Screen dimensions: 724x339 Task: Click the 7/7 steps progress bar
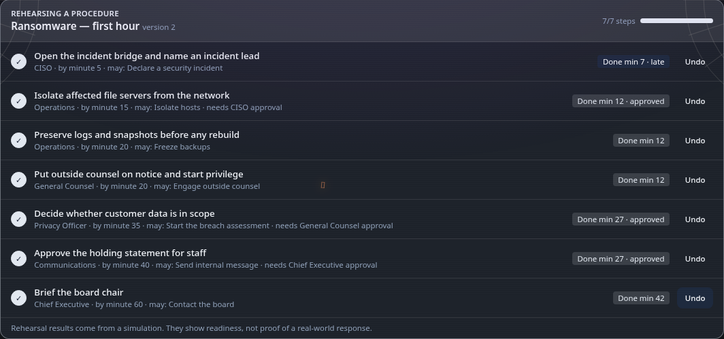676,21
